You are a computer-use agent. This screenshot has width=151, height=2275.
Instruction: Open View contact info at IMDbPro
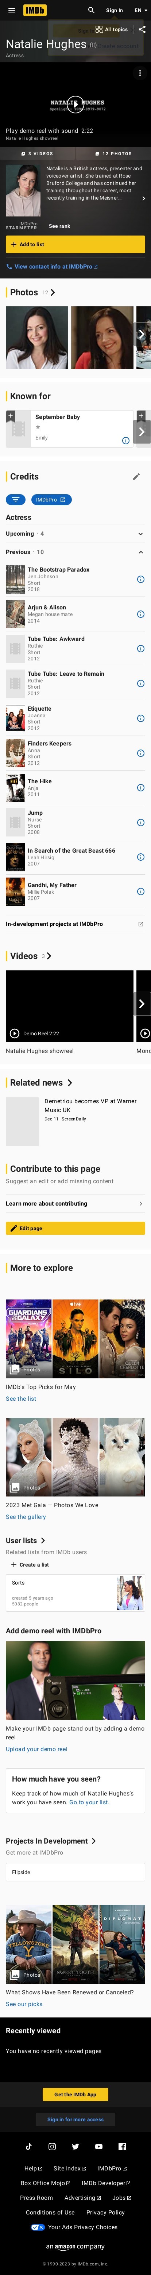click(53, 266)
